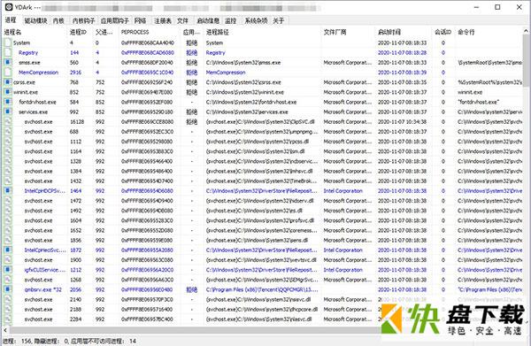
Task: Click the qmbsrv.exe *32 process icon
Action: click(8, 289)
